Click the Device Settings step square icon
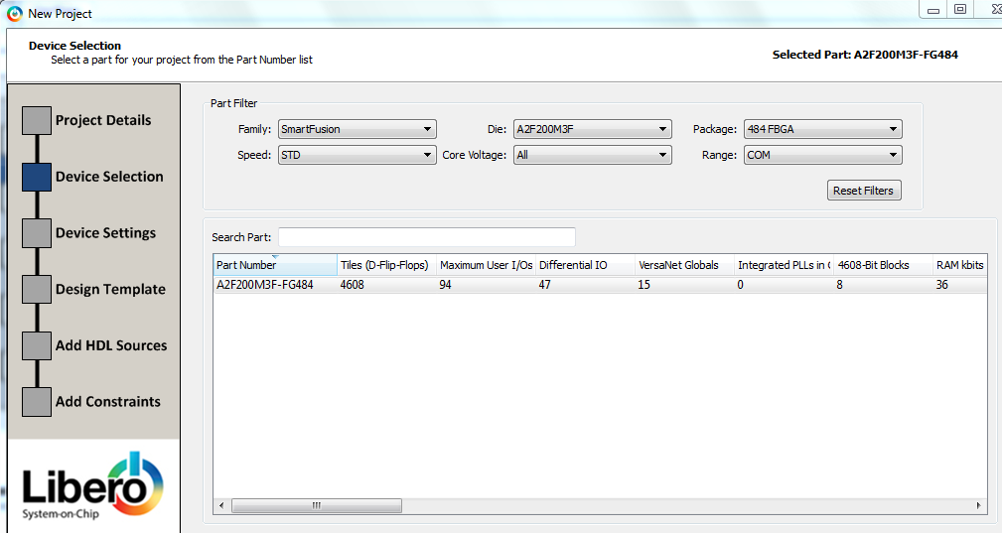Image resolution: width=1002 pixels, height=533 pixels. pyautogui.click(x=37, y=233)
